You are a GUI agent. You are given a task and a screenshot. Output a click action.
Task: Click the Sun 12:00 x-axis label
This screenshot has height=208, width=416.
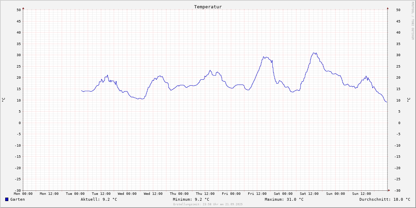(361, 194)
